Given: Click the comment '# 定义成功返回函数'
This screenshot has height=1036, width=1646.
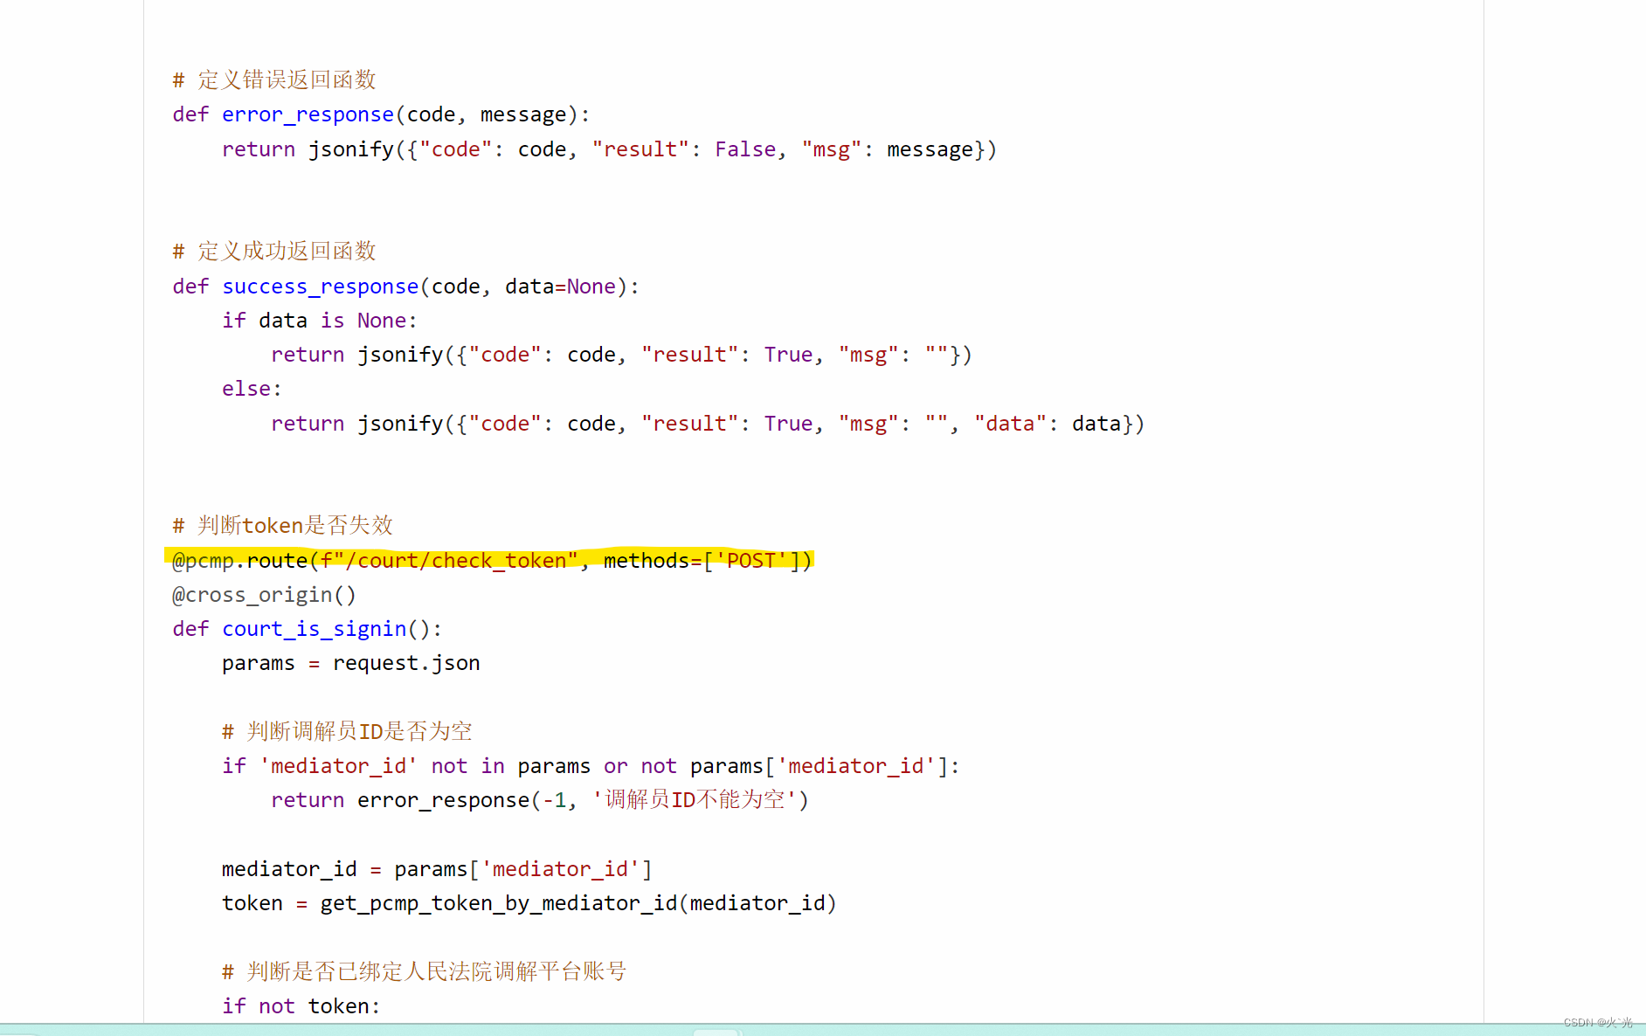Looking at the screenshot, I should pyautogui.click(x=274, y=251).
